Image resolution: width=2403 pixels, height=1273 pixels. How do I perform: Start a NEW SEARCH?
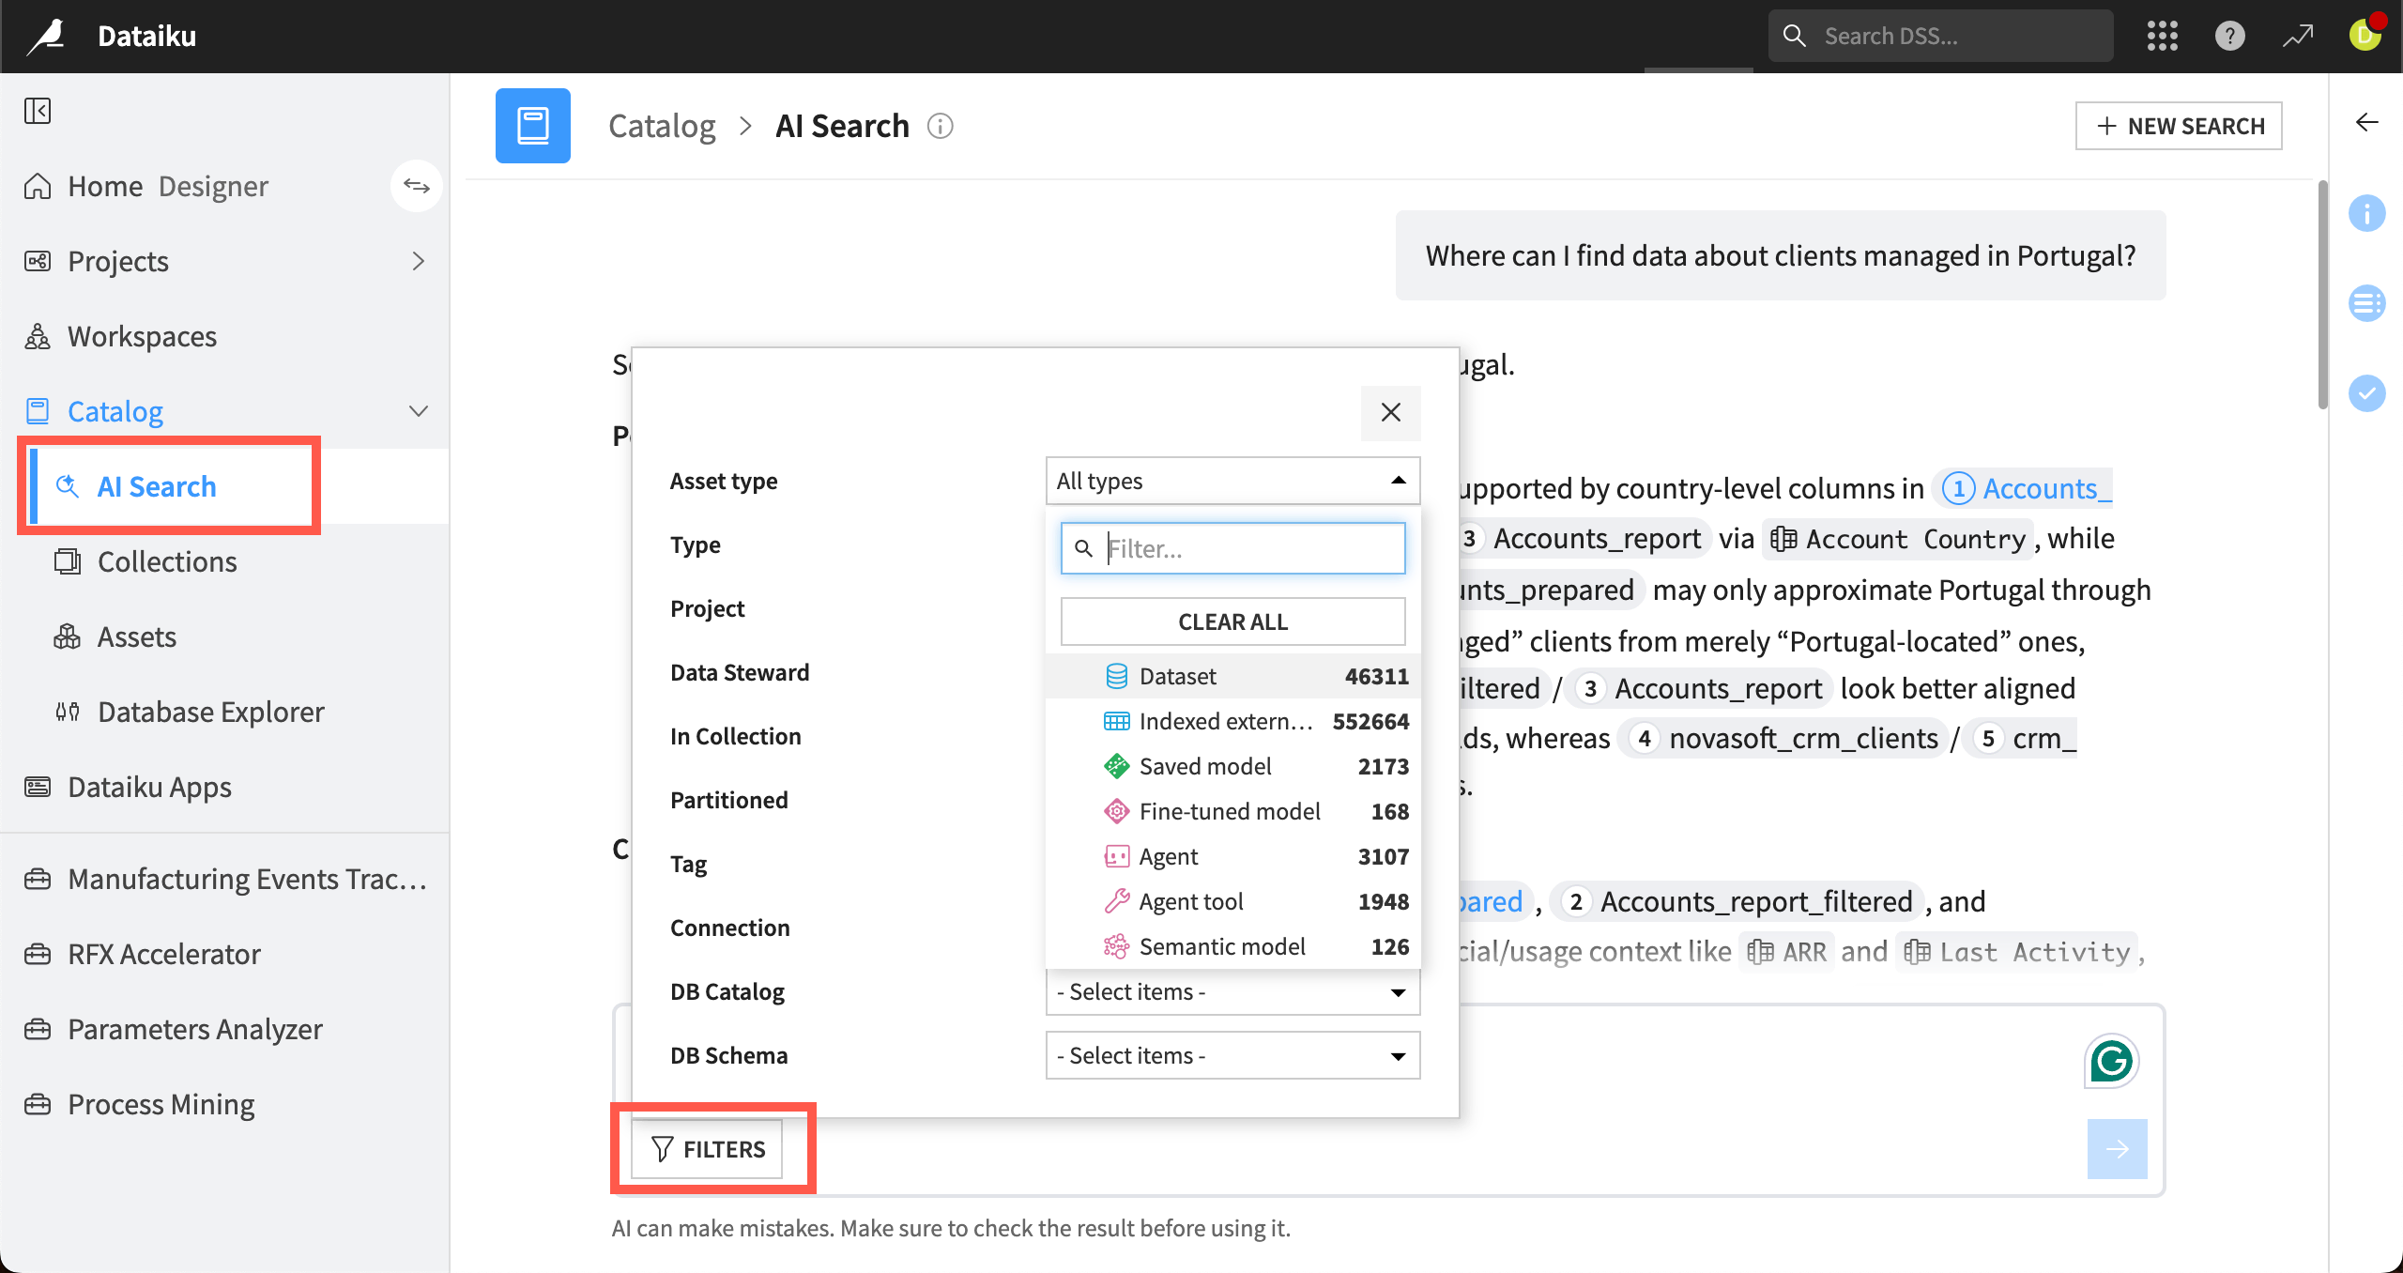pyautogui.click(x=2179, y=126)
